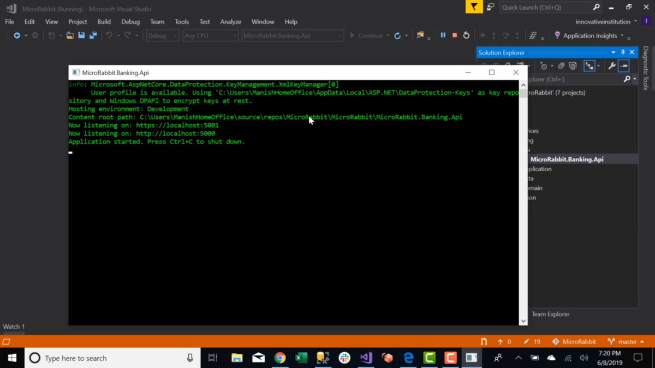
Task: Open the Test menu
Action: coord(205,22)
